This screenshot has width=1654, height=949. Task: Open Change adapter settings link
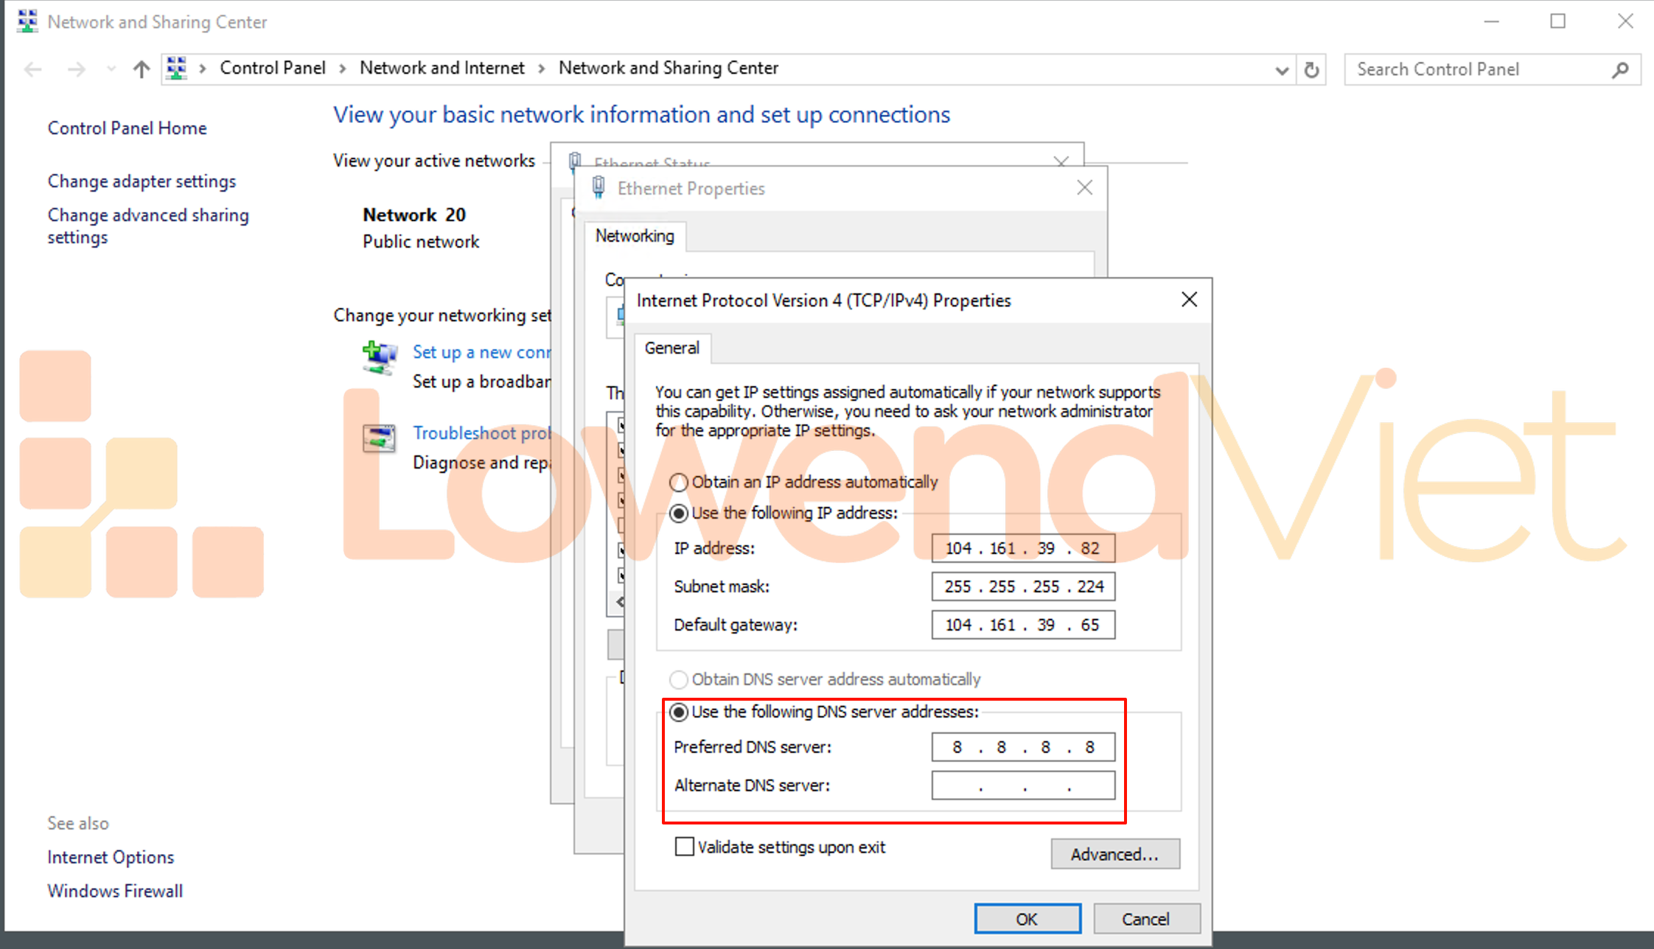142,181
